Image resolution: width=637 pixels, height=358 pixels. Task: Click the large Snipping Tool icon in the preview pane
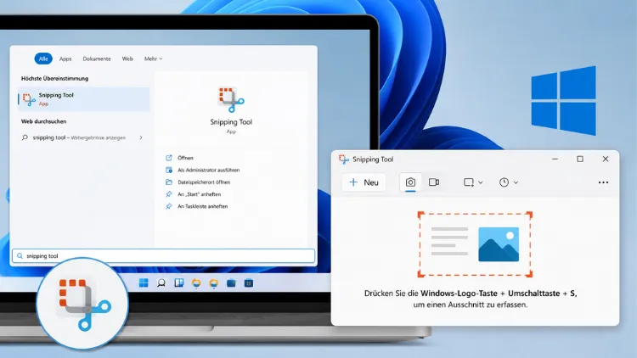tap(231, 99)
